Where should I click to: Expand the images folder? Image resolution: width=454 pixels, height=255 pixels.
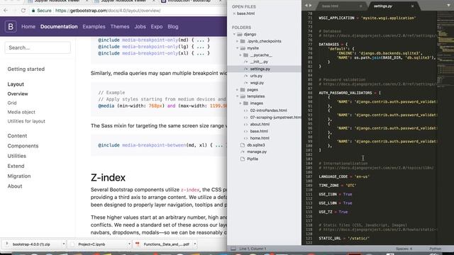pyautogui.click(x=240, y=103)
